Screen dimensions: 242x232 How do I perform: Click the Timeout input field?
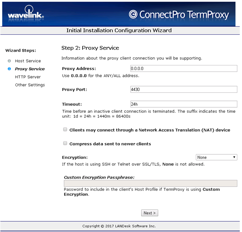(184, 104)
